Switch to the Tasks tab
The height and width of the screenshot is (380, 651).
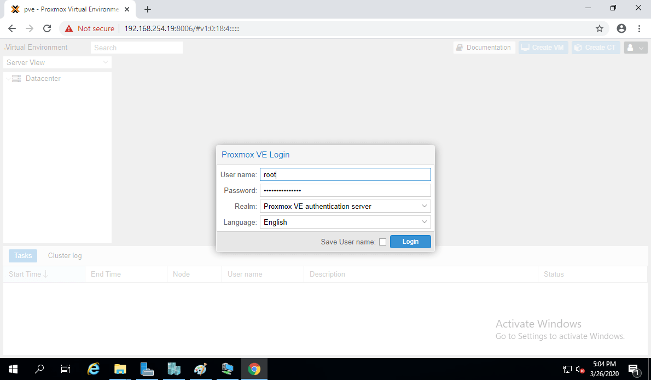(23, 255)
